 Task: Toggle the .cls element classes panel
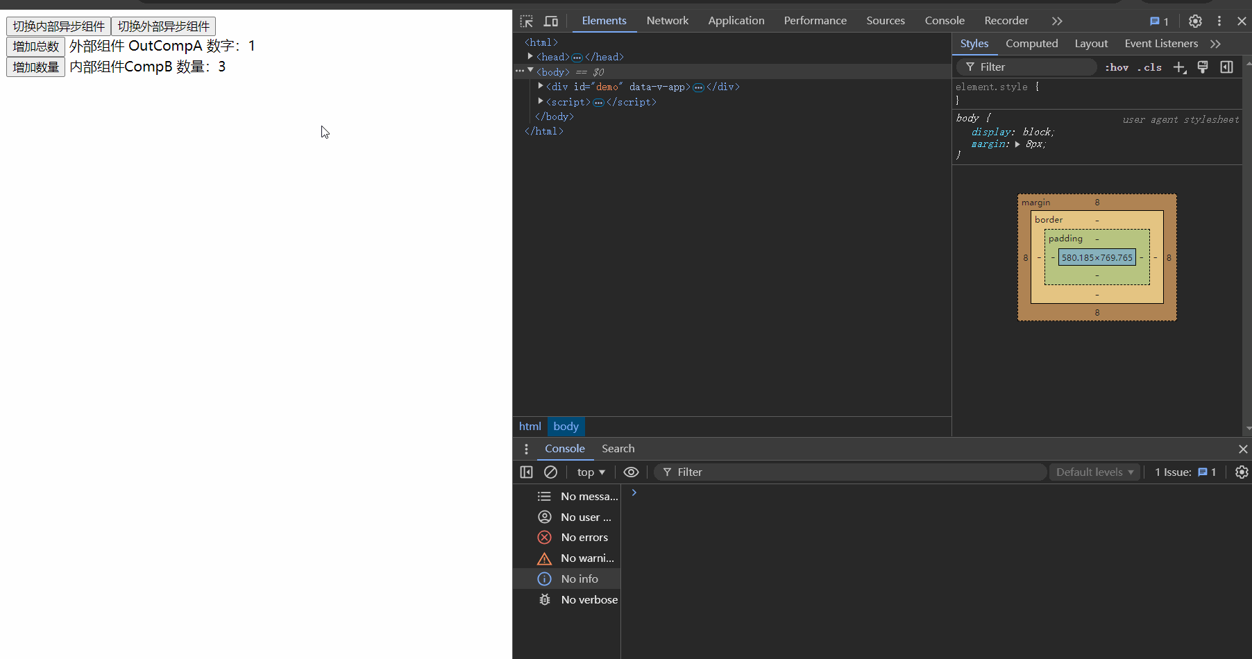tap(1150, 67)
